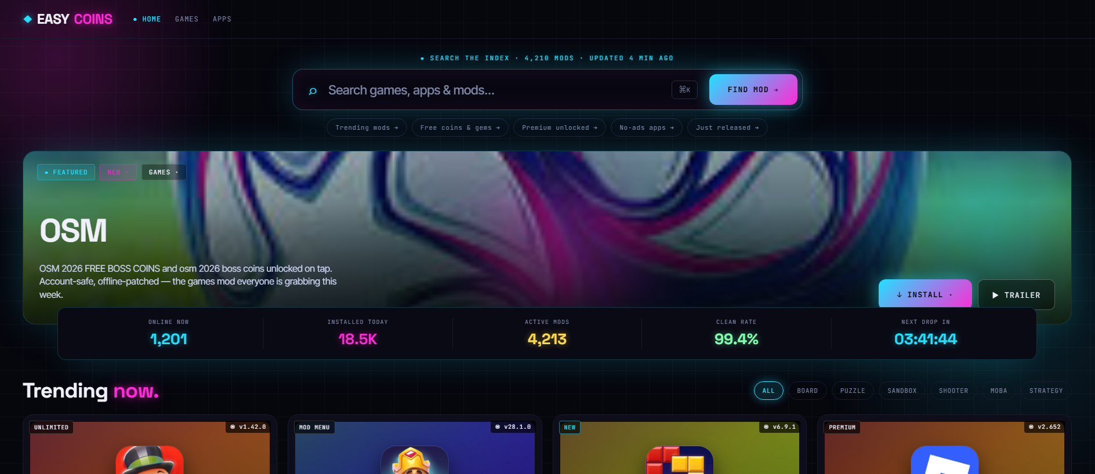1095x474 pixels.
Task: Filter trending by SHOOTER
Action: coord(953,391)
